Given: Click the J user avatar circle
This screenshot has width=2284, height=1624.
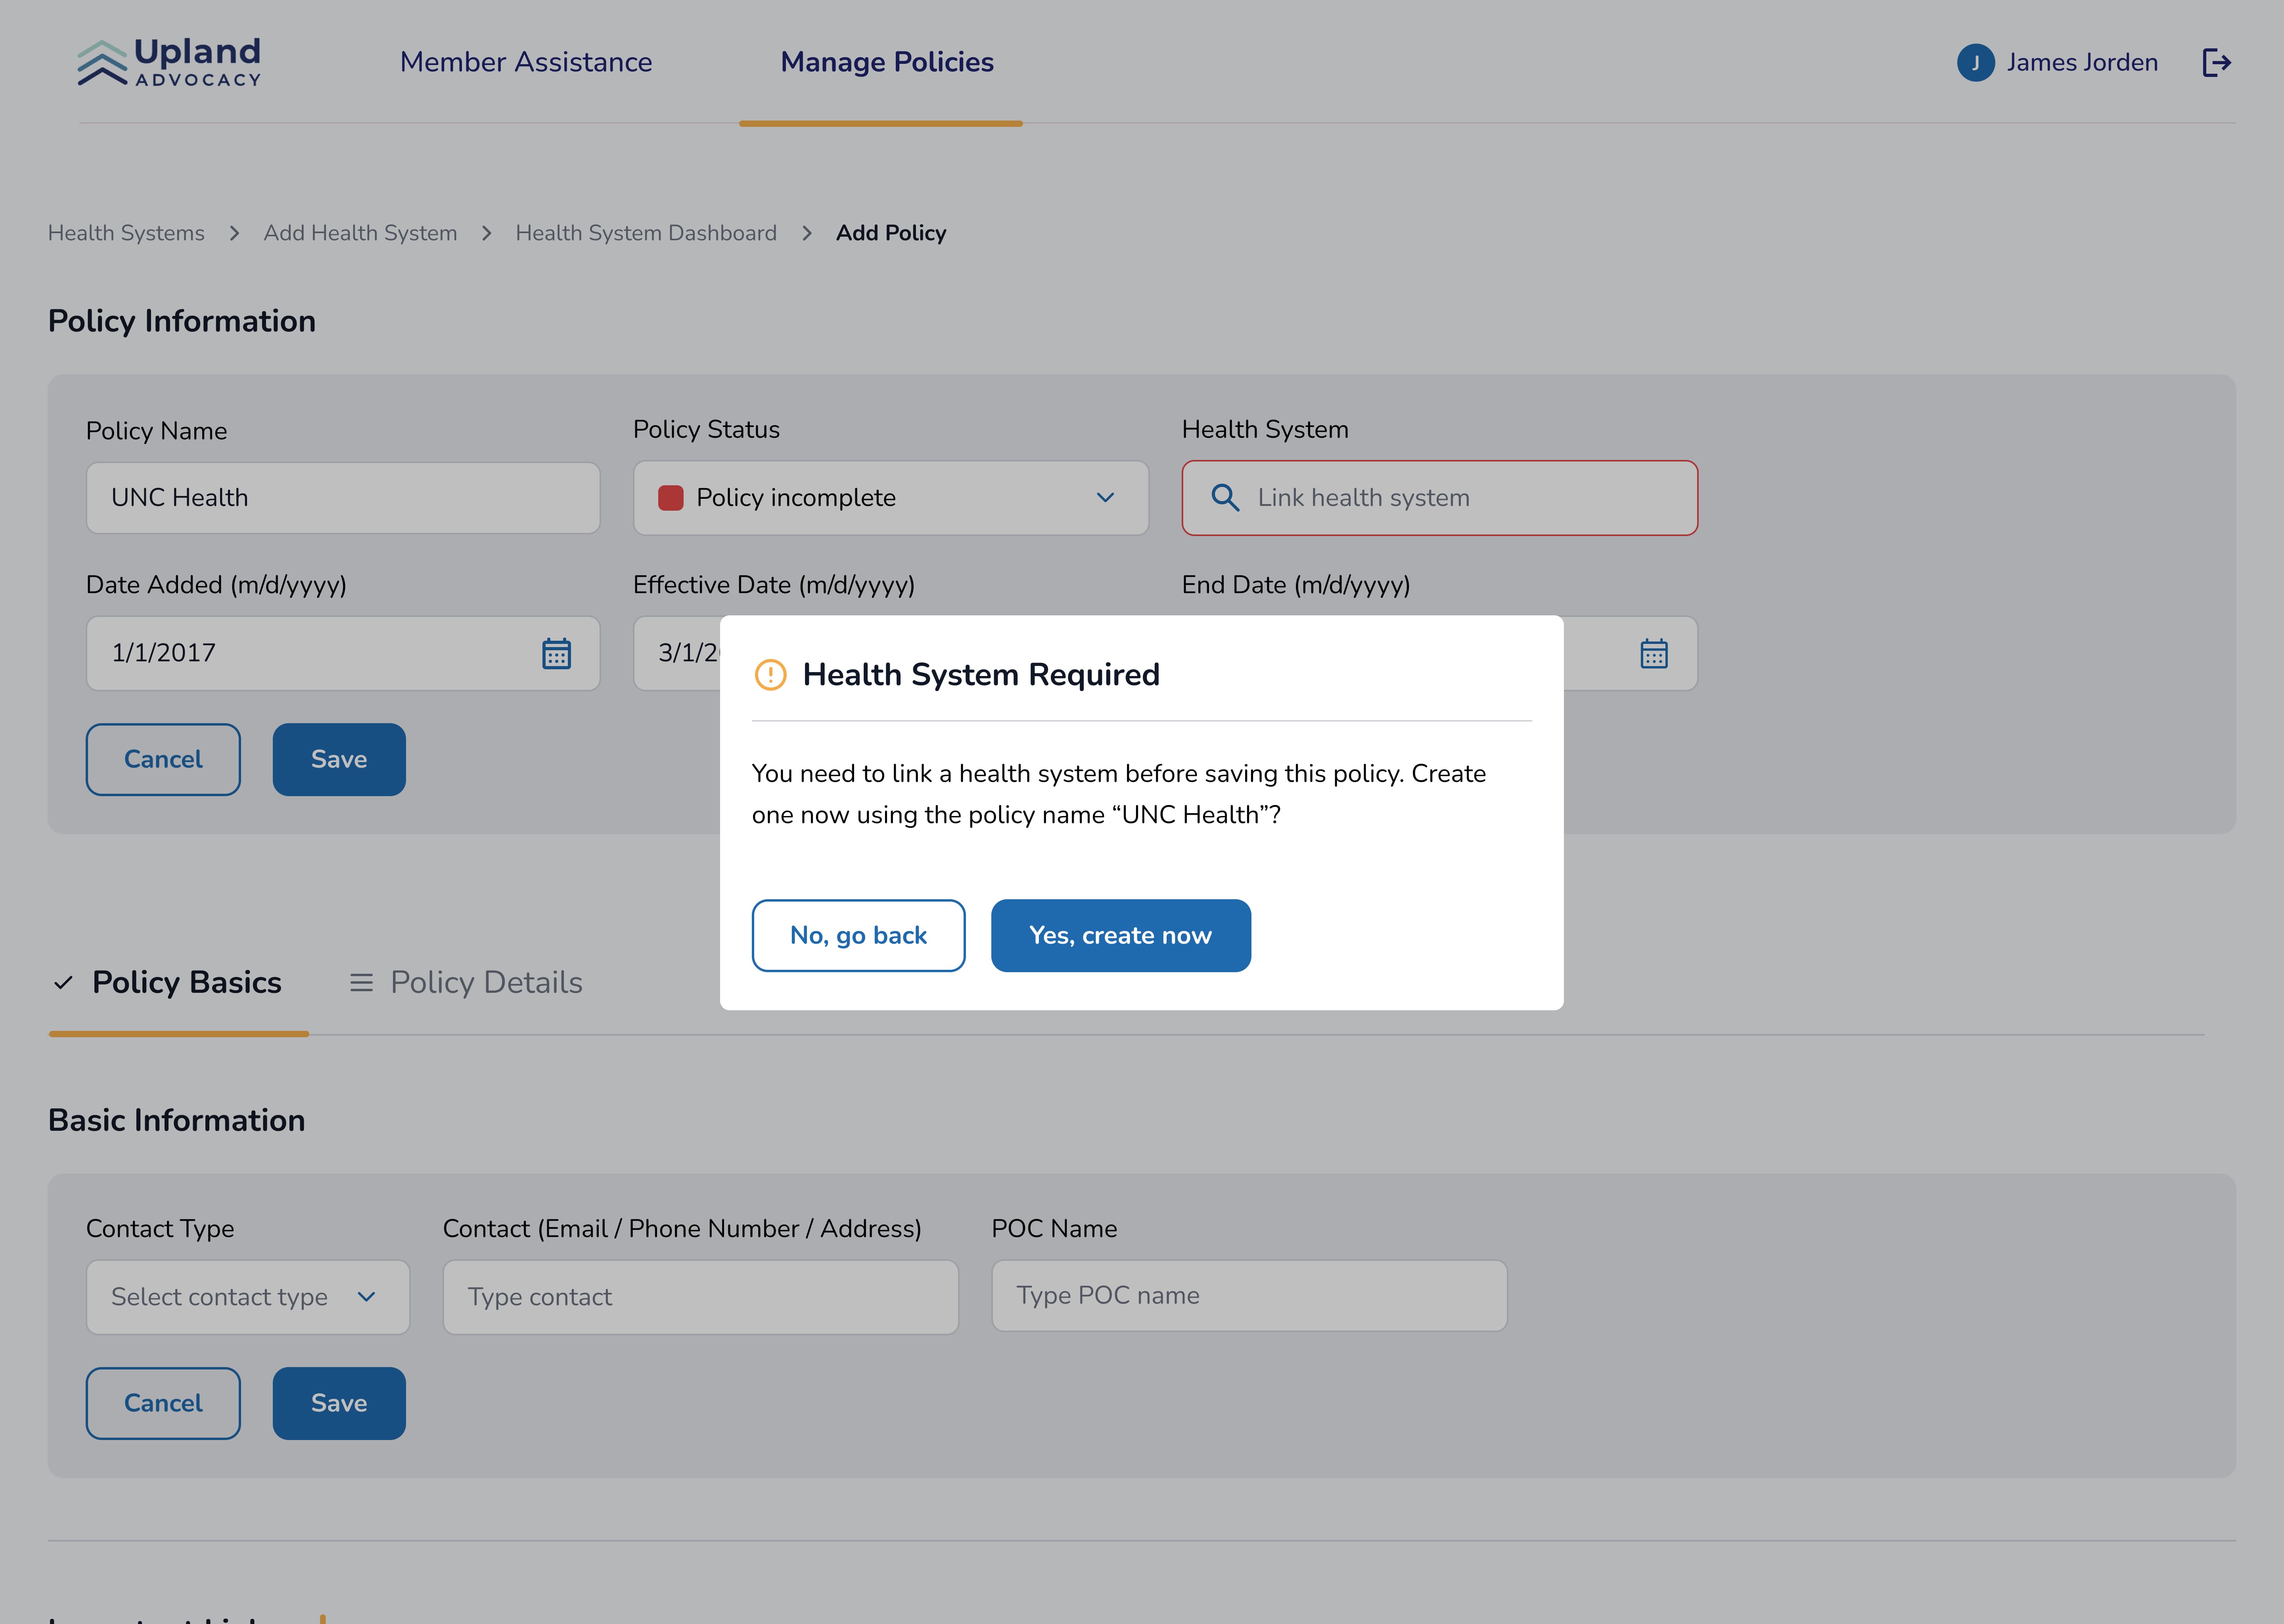Looking at the screenshot, I should tap(1975, 63).
